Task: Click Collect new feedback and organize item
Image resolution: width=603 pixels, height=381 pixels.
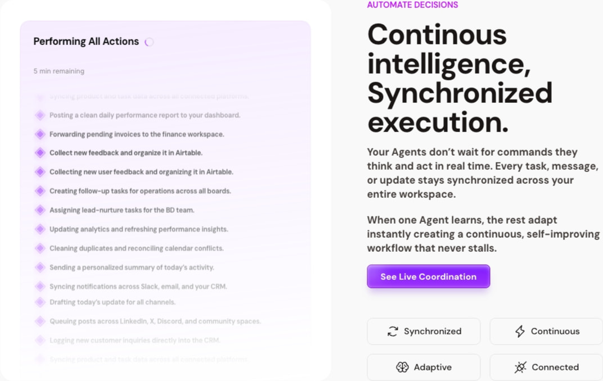Action: (126, 153)
